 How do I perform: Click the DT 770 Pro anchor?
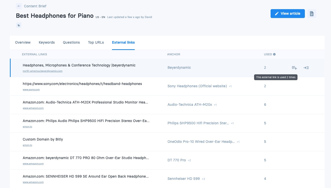pyautogui.click(x=177, y=160)
